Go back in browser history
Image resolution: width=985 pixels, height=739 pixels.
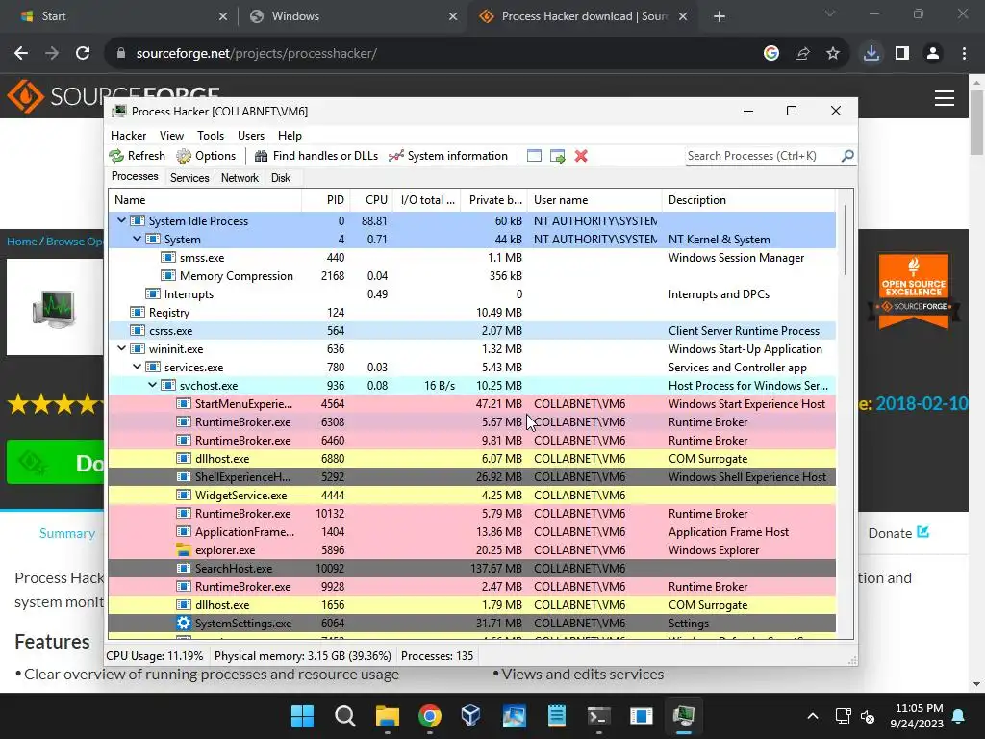(21, 54)
